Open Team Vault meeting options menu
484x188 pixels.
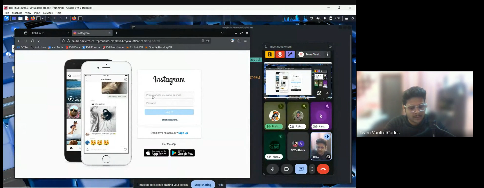point(327,54)
